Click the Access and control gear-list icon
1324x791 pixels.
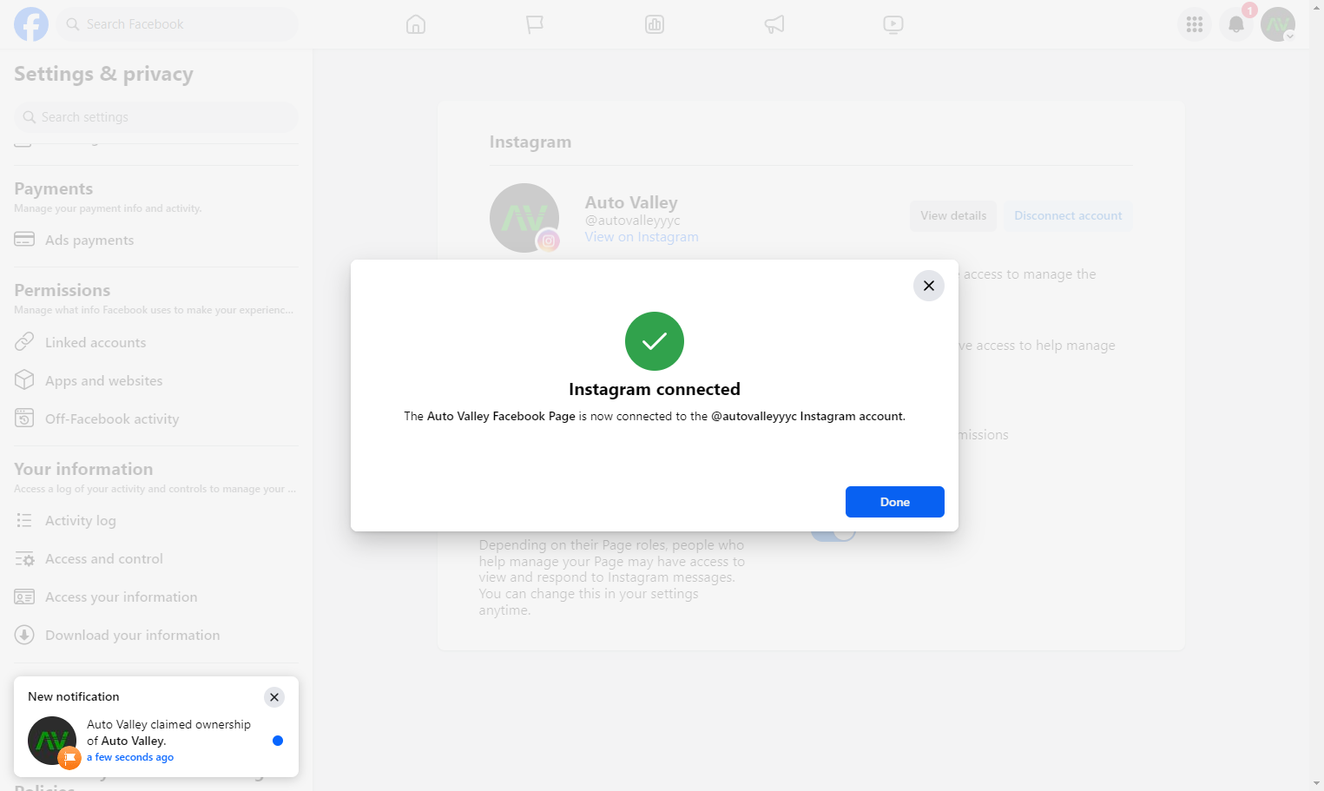click(24, 559)
